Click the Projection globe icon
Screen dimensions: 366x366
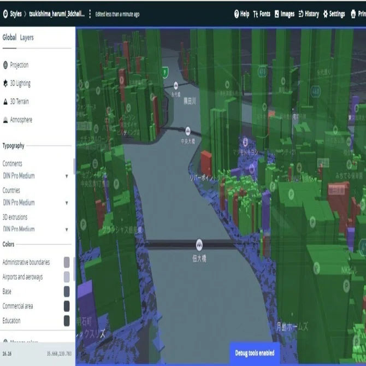click(5, 65)
